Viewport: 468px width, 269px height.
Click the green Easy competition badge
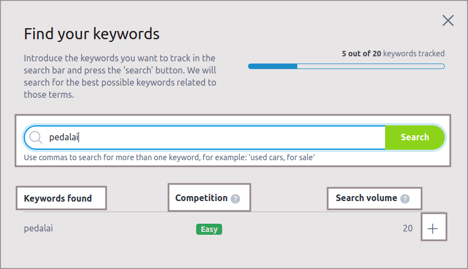click(x=209, y=229)
